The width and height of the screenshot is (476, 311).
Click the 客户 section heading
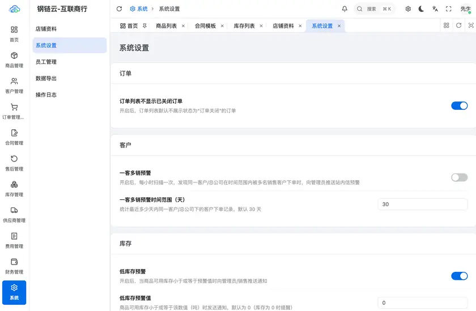coord(125,145)
